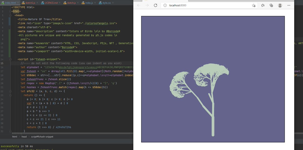The height and width of the screenshot is (150, 303).
Task: Switch to the index.html editor tab
Action: coord(10,3)
